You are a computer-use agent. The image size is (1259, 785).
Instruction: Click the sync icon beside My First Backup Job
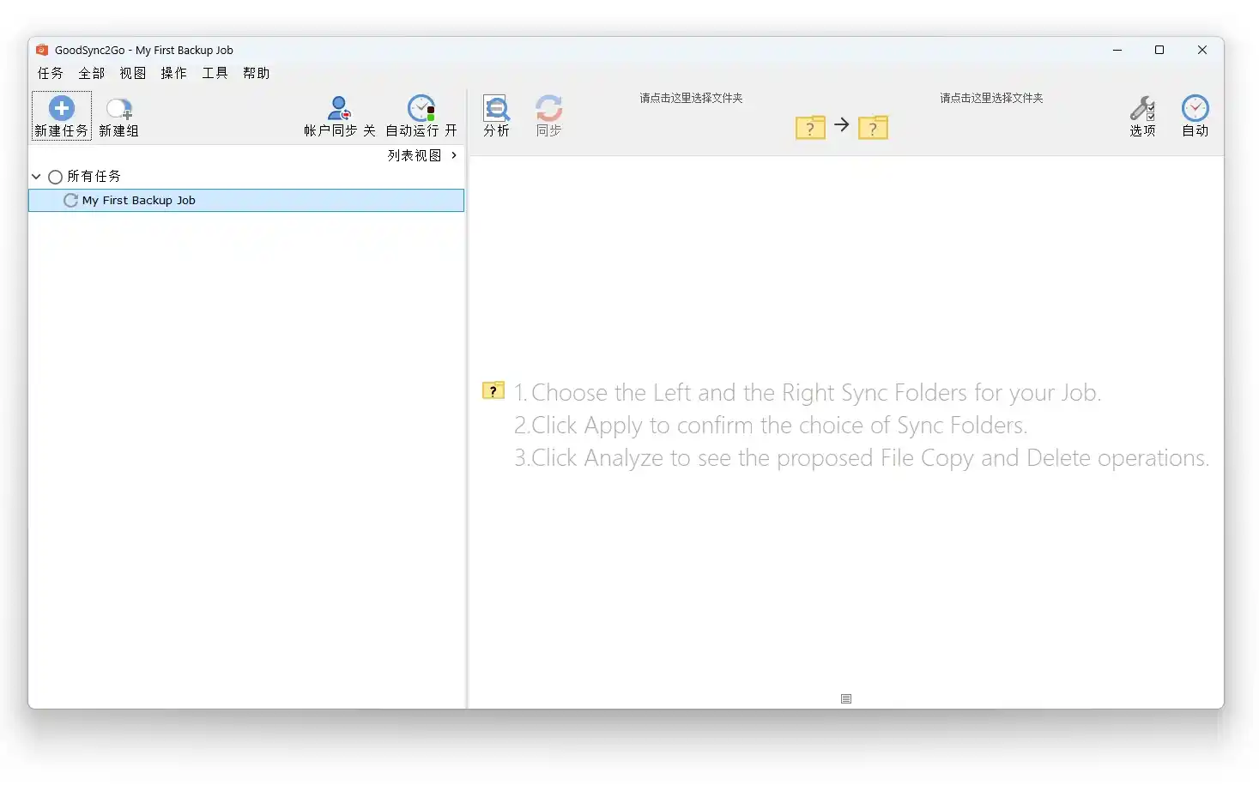[71, 200]
